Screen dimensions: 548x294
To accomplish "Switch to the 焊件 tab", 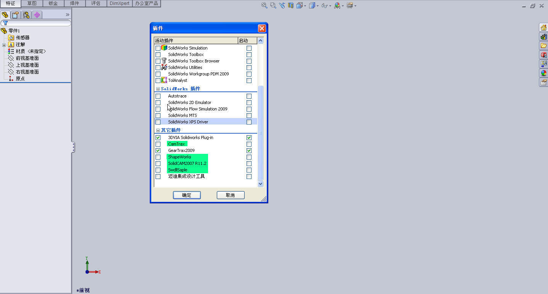I will [x=74, y=3].
